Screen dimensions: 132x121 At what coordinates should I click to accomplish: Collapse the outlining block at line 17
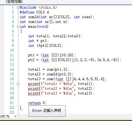click(18, 84)
